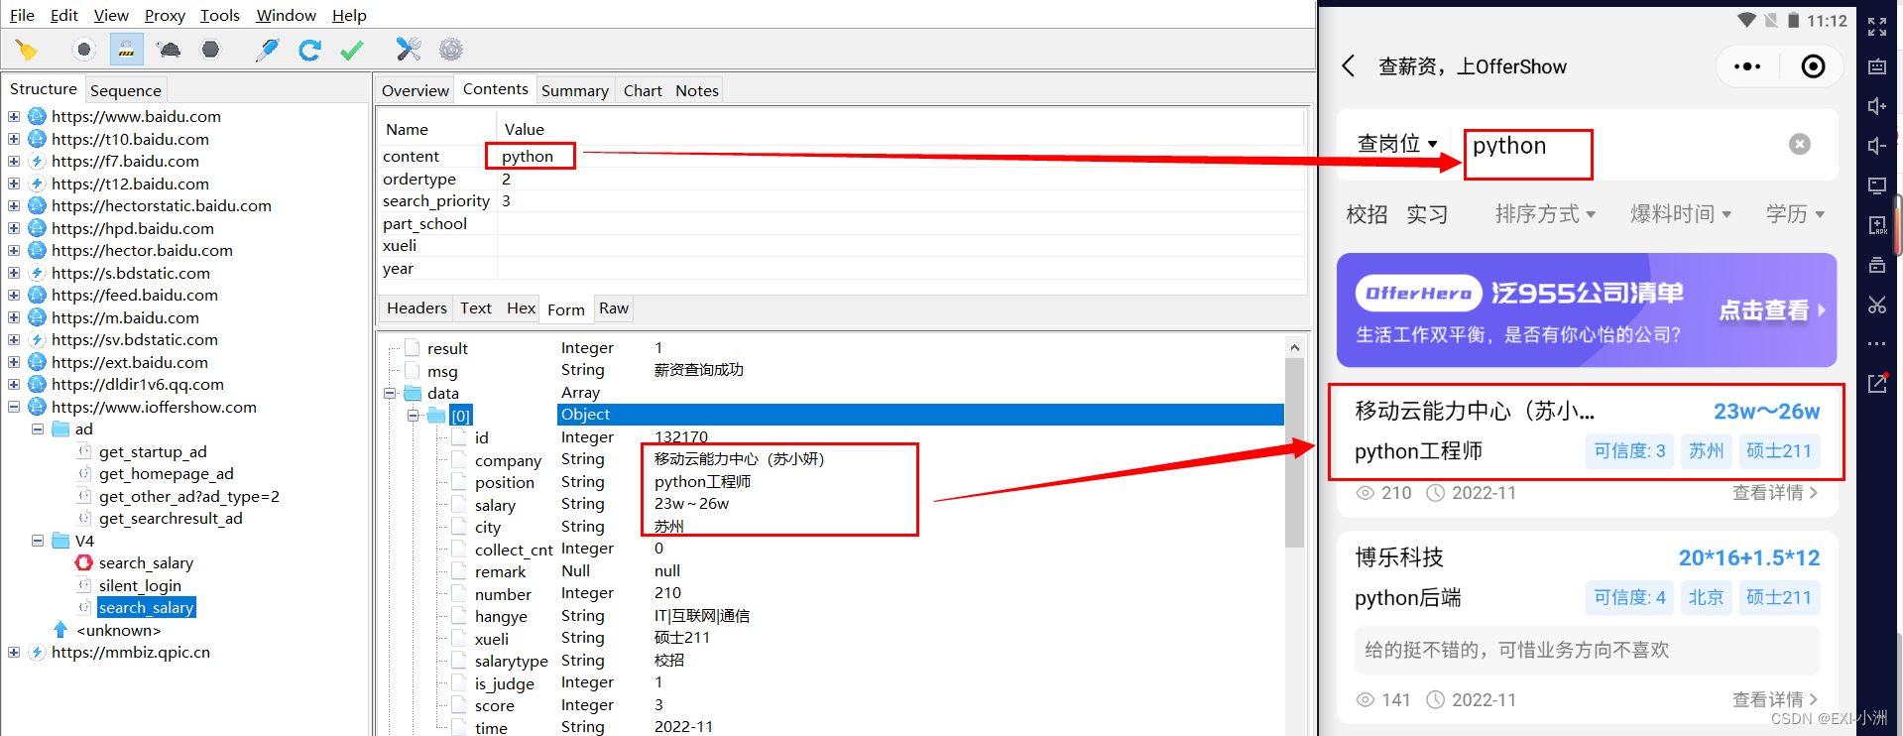1903x736 pixels.
Task: Switch to the Raw response tab
Action: click(x=614, y=308)
